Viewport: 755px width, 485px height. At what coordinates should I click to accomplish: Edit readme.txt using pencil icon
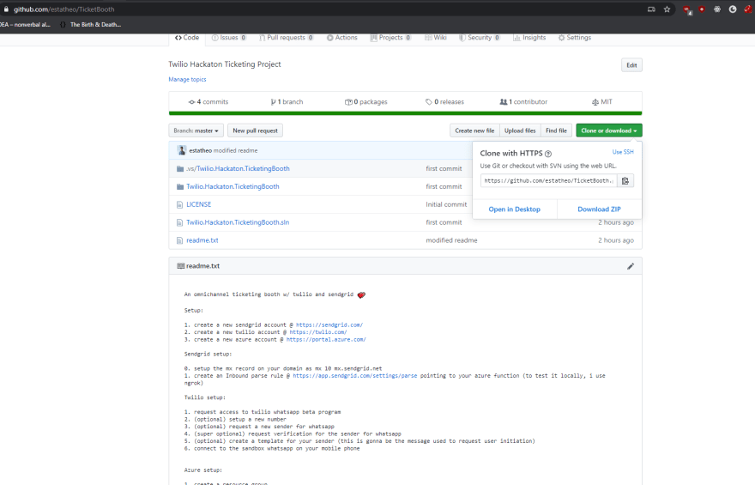pos(631,266)
